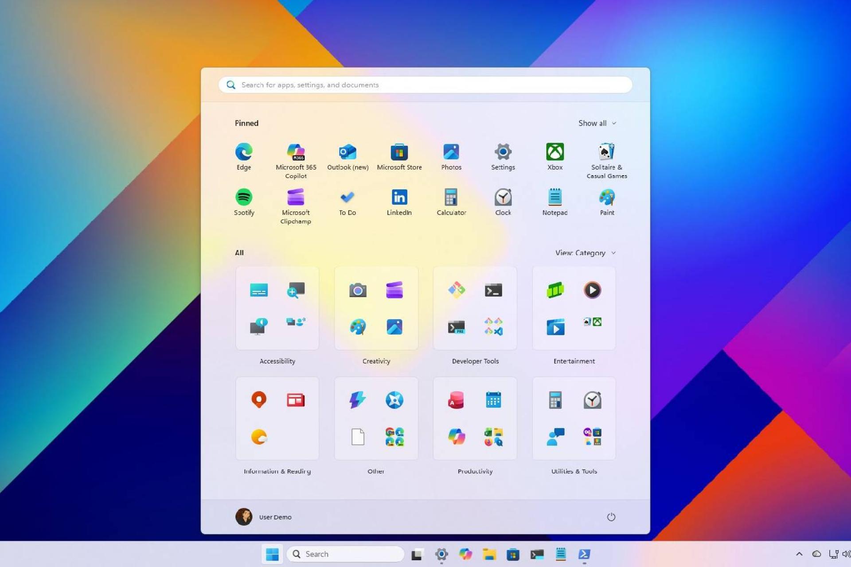Open the Entertainment category folder
Viewport: 851px width, 567px height.
pyautogui.click(x=574, y=308)
